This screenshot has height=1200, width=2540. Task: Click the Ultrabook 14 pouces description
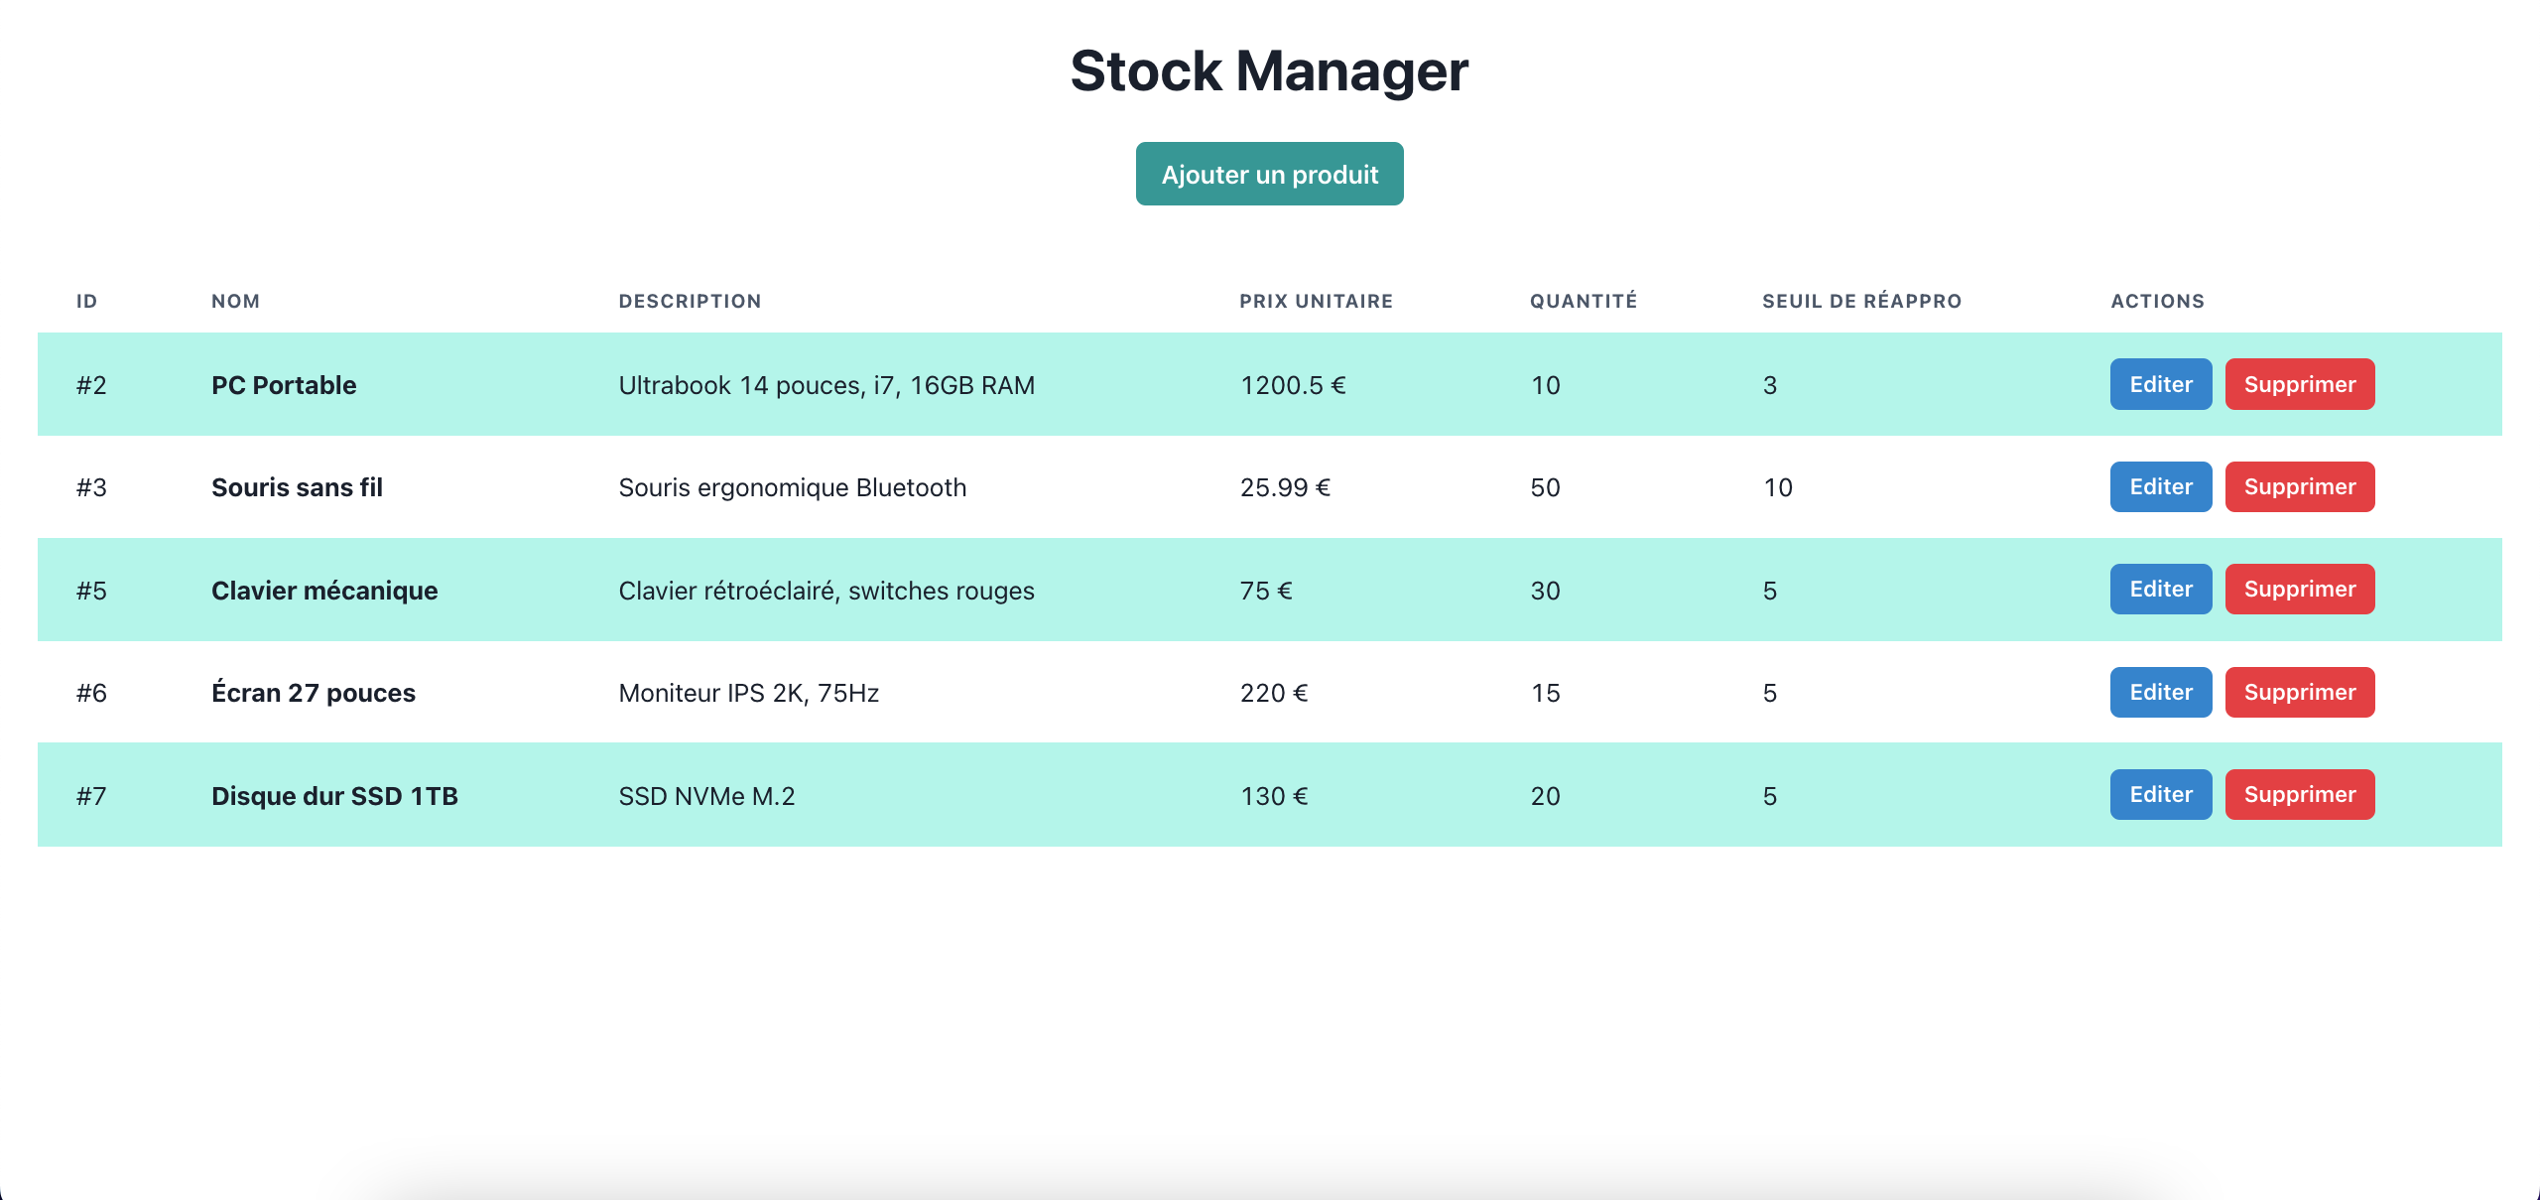[x=826, y=385]
